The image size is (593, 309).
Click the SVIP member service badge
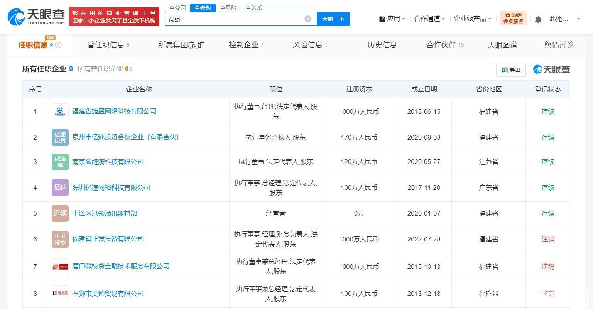point(513,18)
